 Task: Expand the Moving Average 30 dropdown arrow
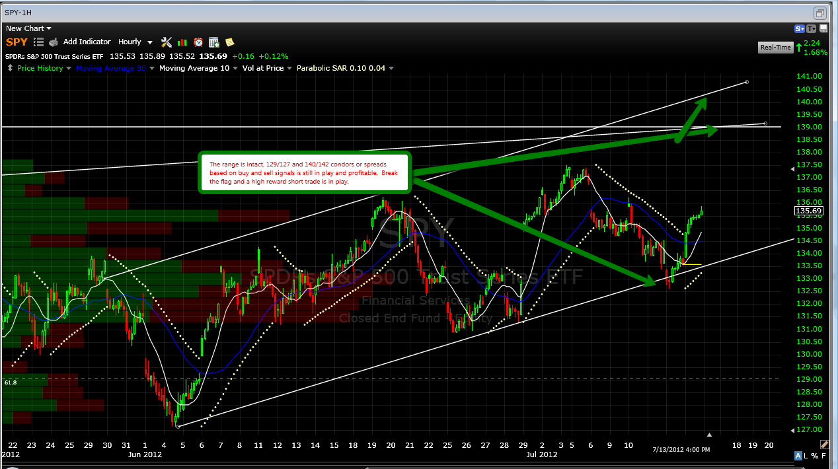(152, 68)
